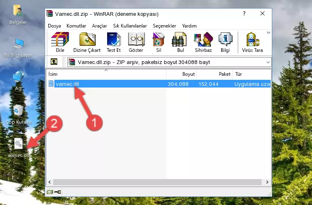This screenshot has width=312, height=205.
Task: Click the 304,088 size value
Action: click(178, 84)
